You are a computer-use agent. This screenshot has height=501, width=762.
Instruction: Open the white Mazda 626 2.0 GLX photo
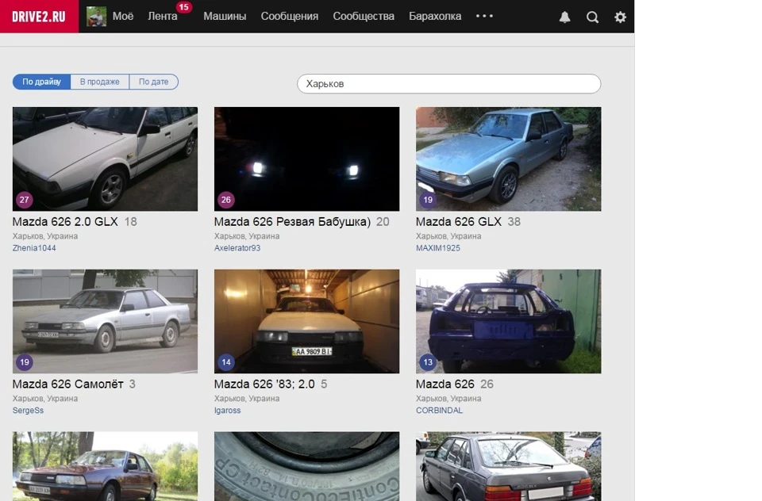(105, 159)
